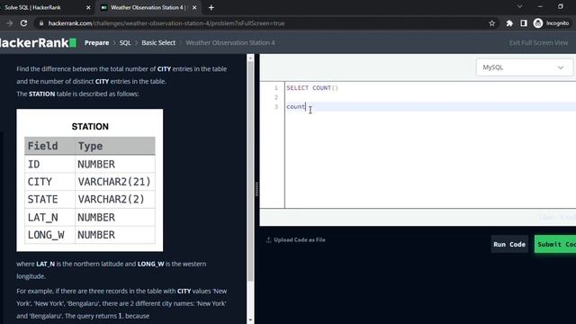The height and width of the screenshot is (324, 576).
Task: Select the Weather Observation Station 4 tab
Action: click(148, 7)
